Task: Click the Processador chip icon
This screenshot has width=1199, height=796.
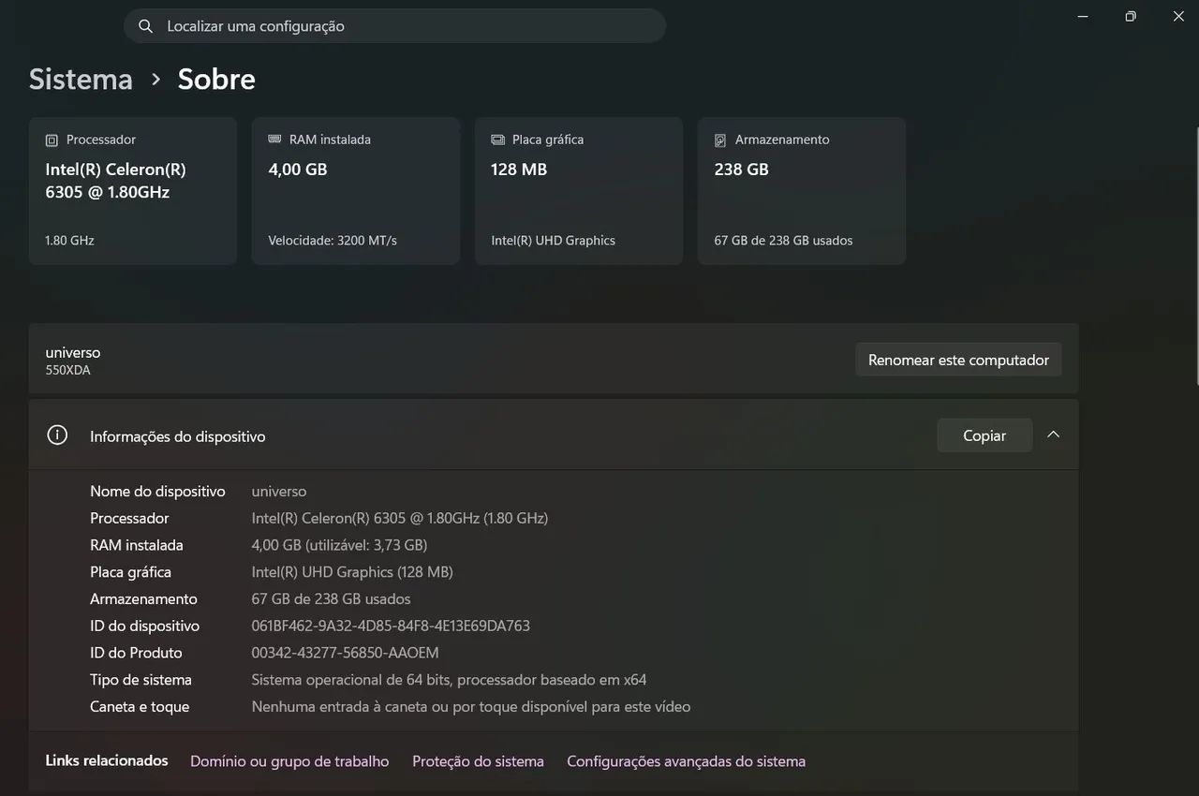Action: (52, 140)
